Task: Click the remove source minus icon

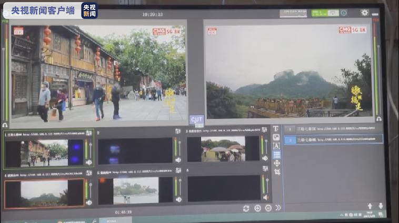Action: pyautogui.click(x=268, y=208)
